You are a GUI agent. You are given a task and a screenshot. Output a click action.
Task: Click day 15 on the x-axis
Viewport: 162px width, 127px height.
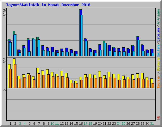click(76, 124)
